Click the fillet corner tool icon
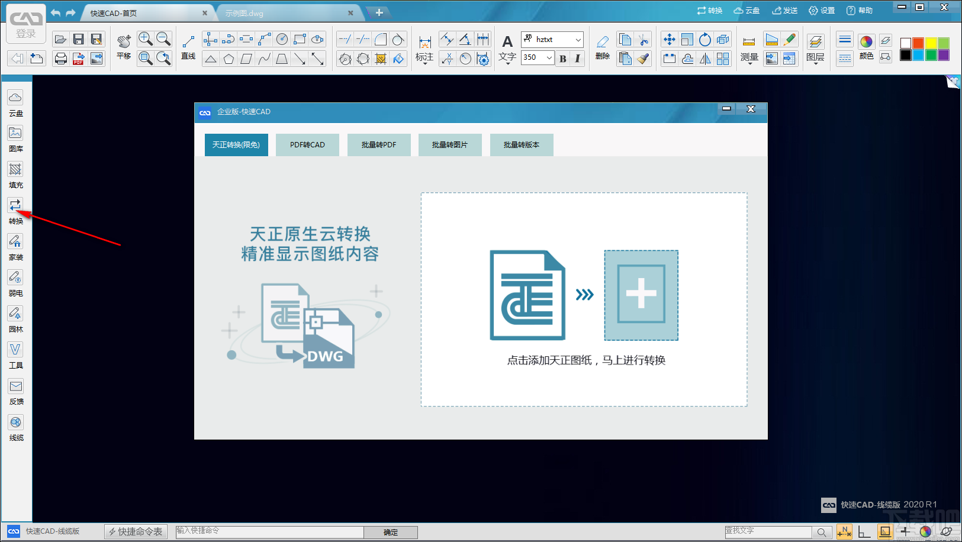 [x=381, y=39]
